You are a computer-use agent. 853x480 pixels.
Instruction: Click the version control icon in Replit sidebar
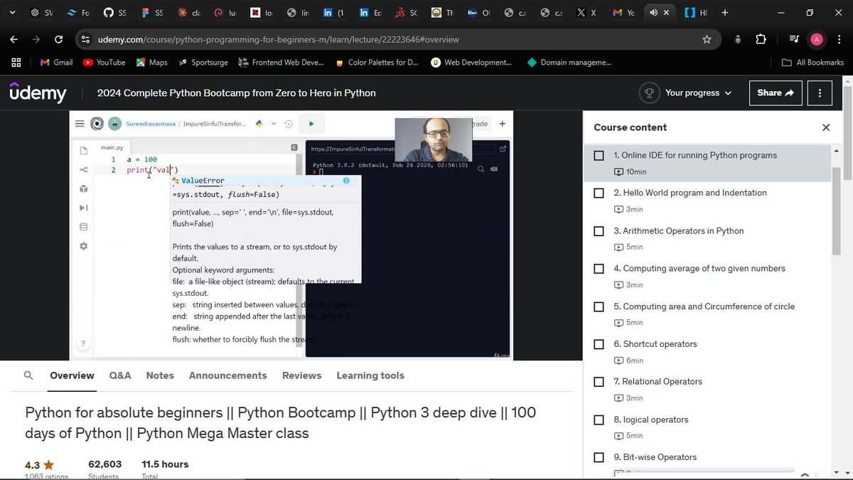[83, 169]
